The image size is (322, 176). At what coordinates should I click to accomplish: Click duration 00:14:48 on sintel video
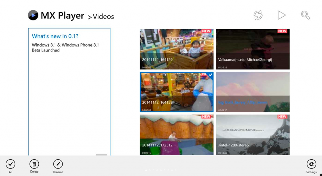[x=223, y=153]
